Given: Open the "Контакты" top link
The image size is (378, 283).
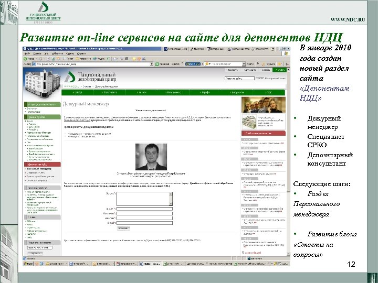Looking at the screenshot, I should click(233, 70).
